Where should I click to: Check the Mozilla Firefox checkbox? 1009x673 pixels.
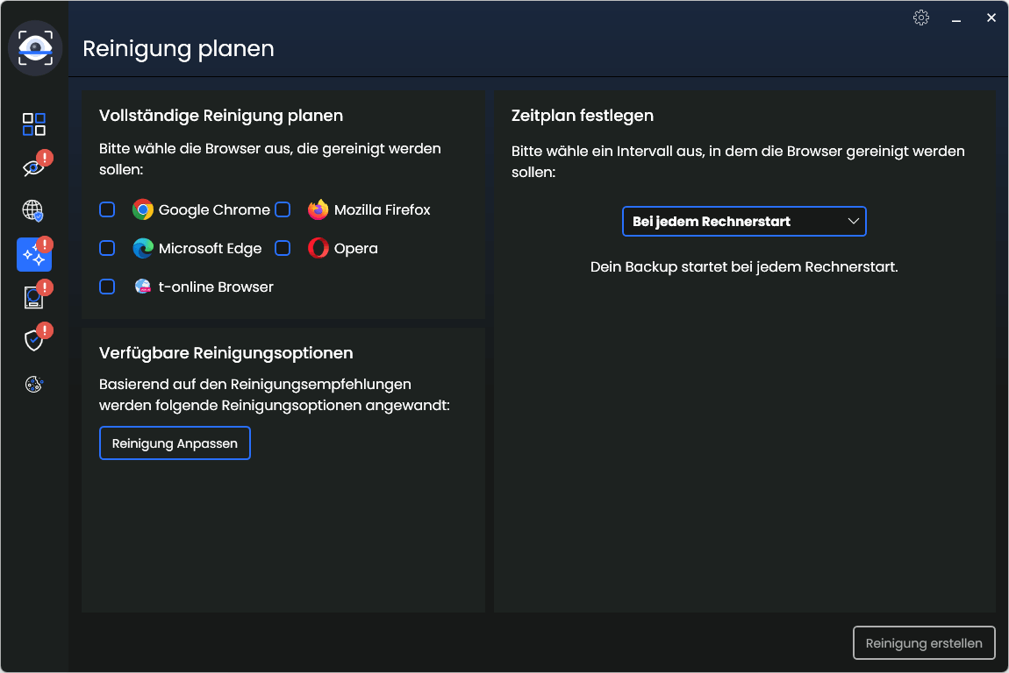[x=283, y=209]
